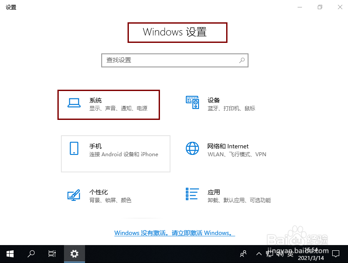
Task: Click the 蓝牙、打印机、鼠标 description text
Action: click(231, 109)
